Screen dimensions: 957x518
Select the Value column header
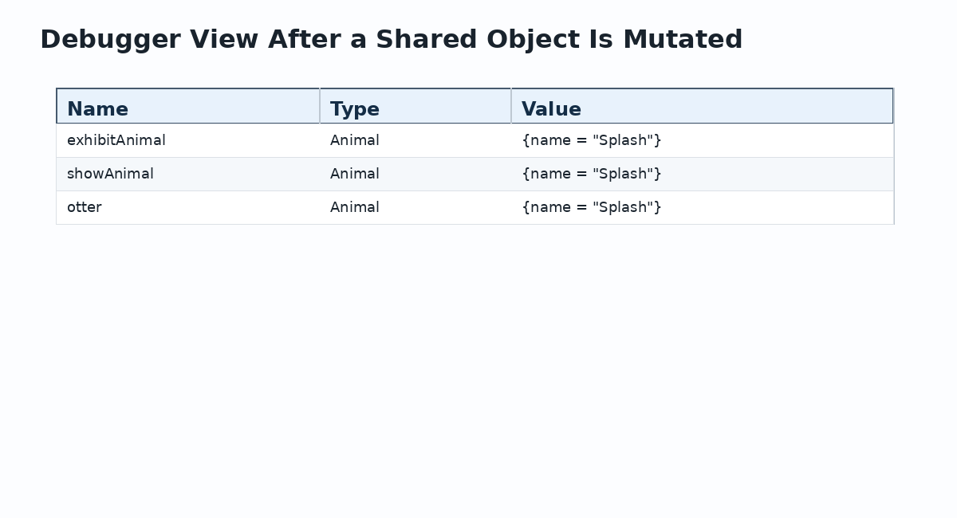coord(703,106)
